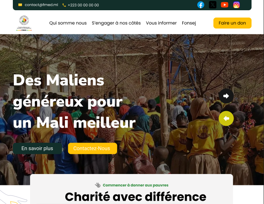Open the X (Twitter) icon
This screenshot has width=264, height=204.
(x=213, y=5)
